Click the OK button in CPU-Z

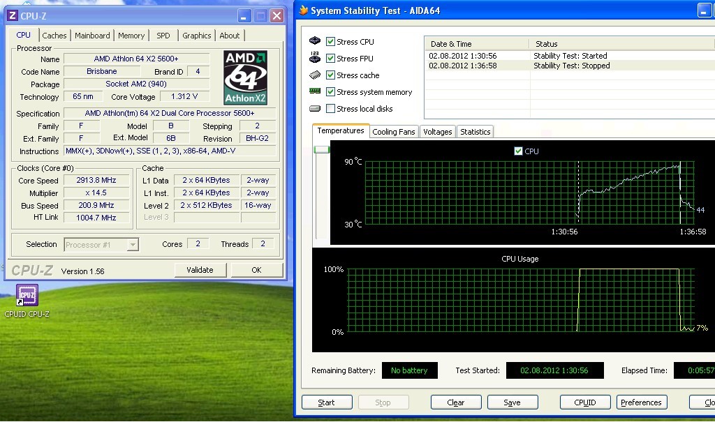pyautogui.click(x=257, y=270)
